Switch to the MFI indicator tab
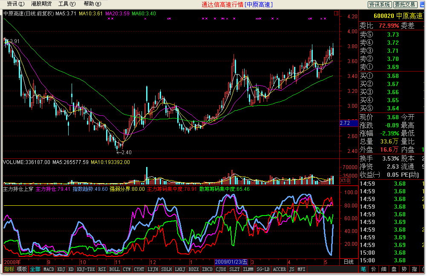Viewport: 427px width, 276px height. pos(301,269)
